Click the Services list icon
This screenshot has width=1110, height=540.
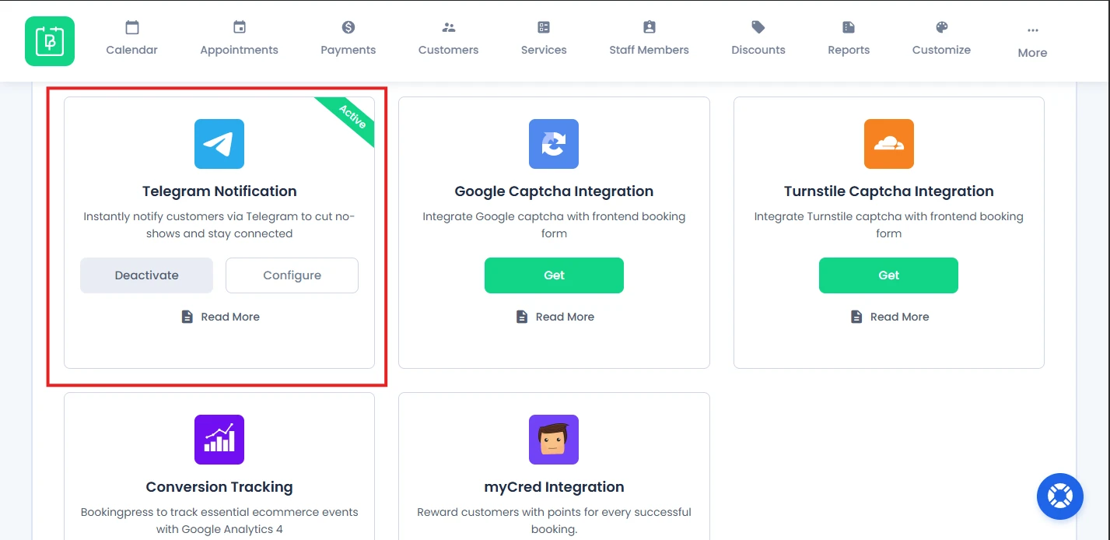[544, 27]
